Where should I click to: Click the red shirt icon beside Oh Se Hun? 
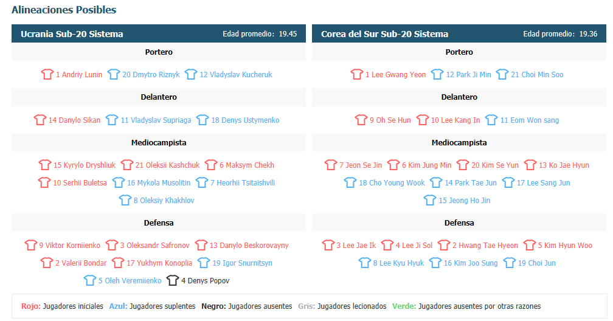coord(361,120)
